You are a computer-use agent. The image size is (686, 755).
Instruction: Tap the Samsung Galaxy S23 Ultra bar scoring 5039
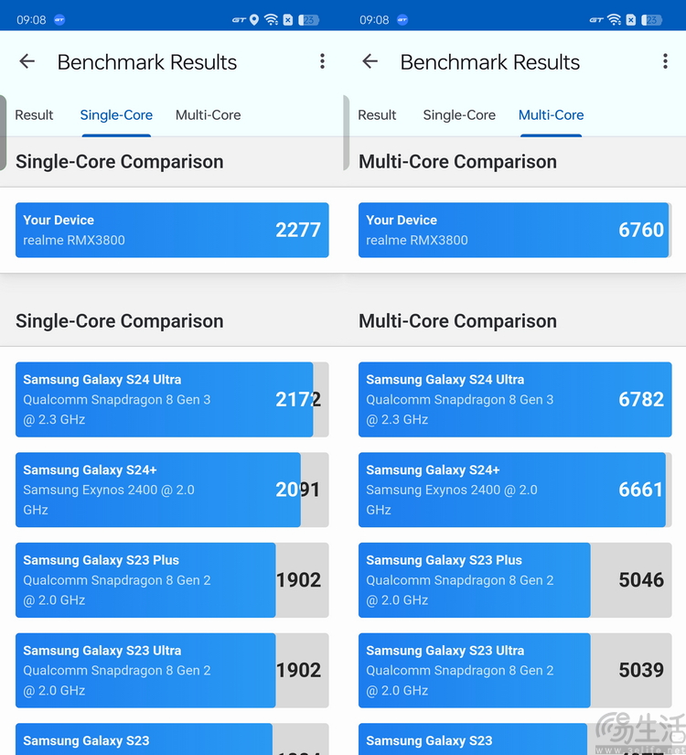[515, 670]
